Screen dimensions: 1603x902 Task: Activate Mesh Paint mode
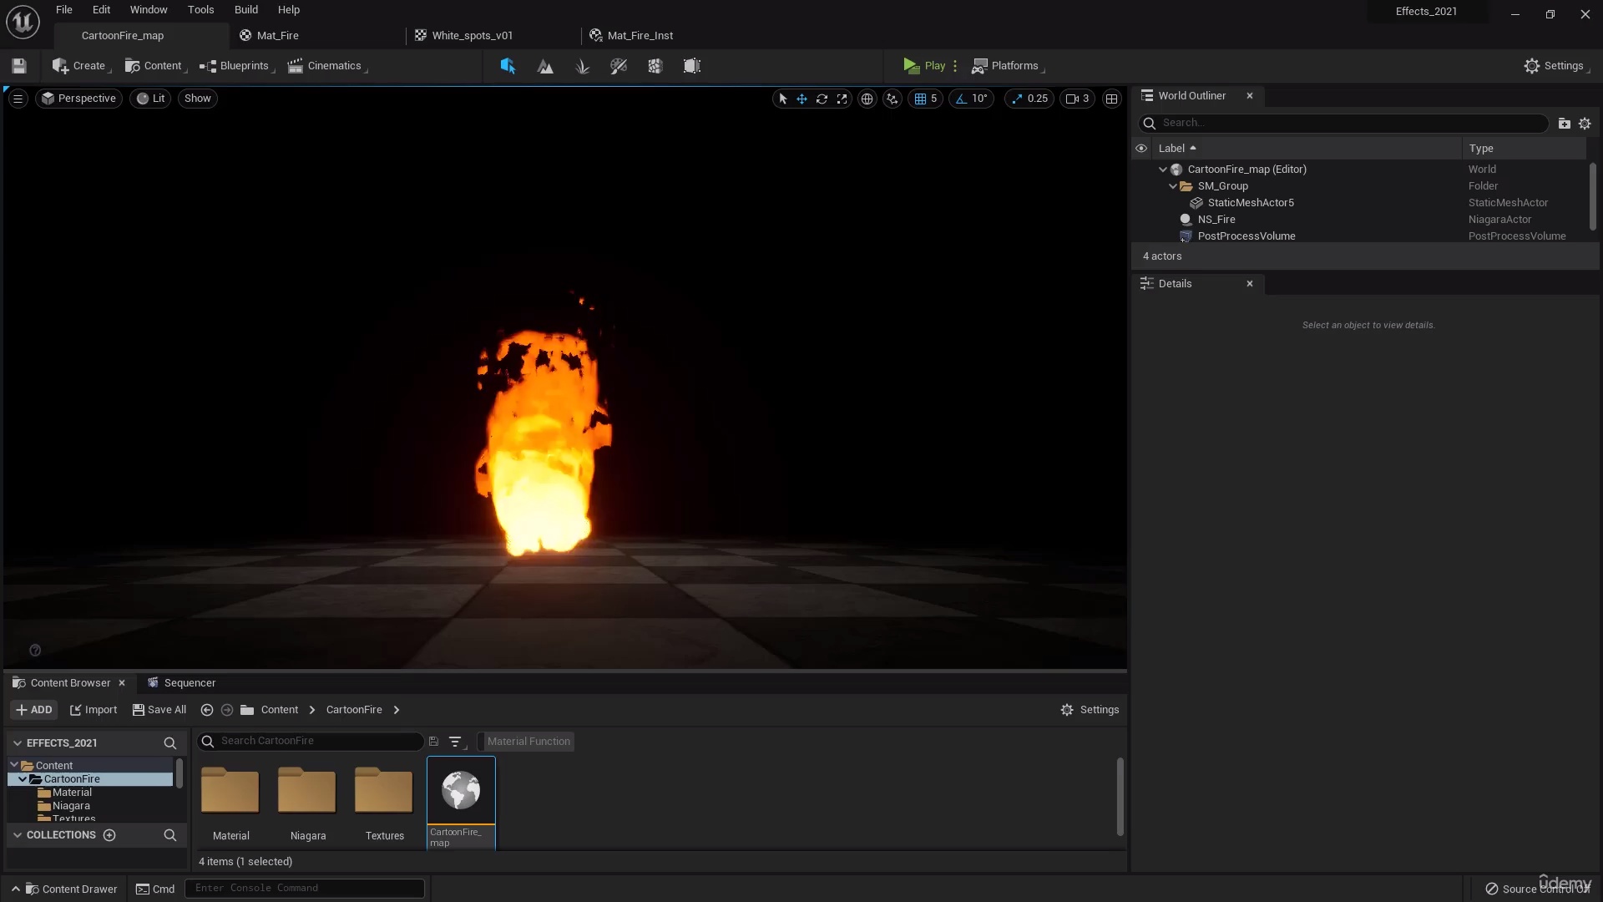pos(619,66)
